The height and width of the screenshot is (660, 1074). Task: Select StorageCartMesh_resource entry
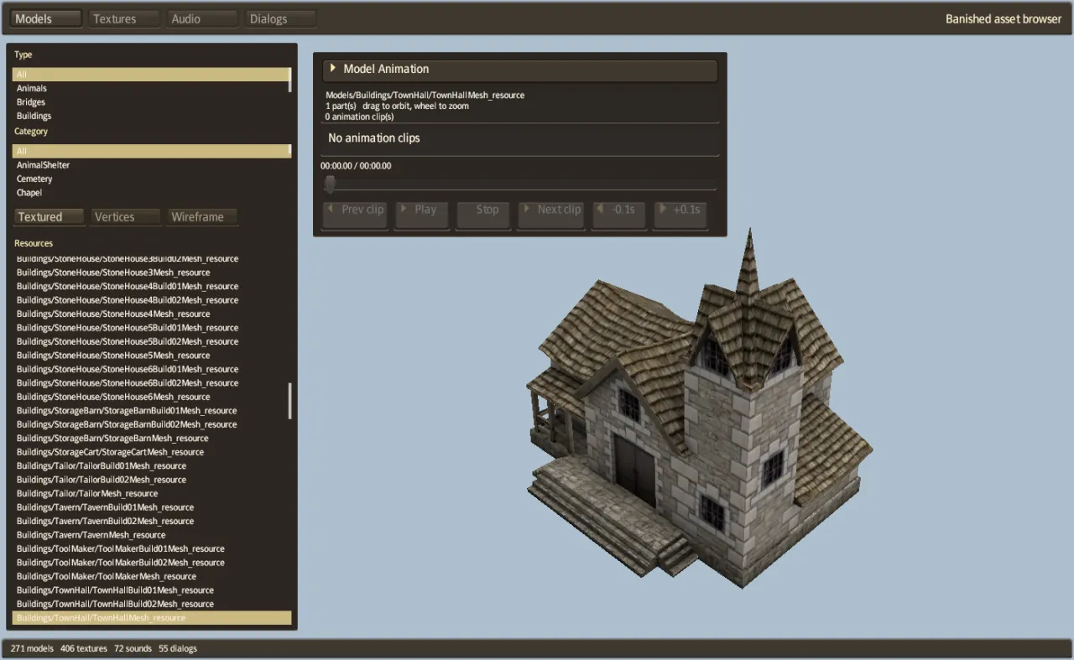[x=151, y=452]
